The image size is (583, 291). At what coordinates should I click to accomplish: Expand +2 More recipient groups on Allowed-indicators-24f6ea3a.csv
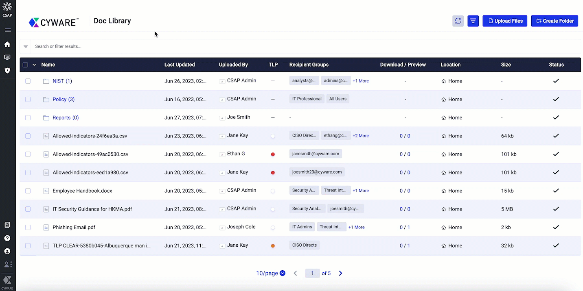(x=360, y=136)
